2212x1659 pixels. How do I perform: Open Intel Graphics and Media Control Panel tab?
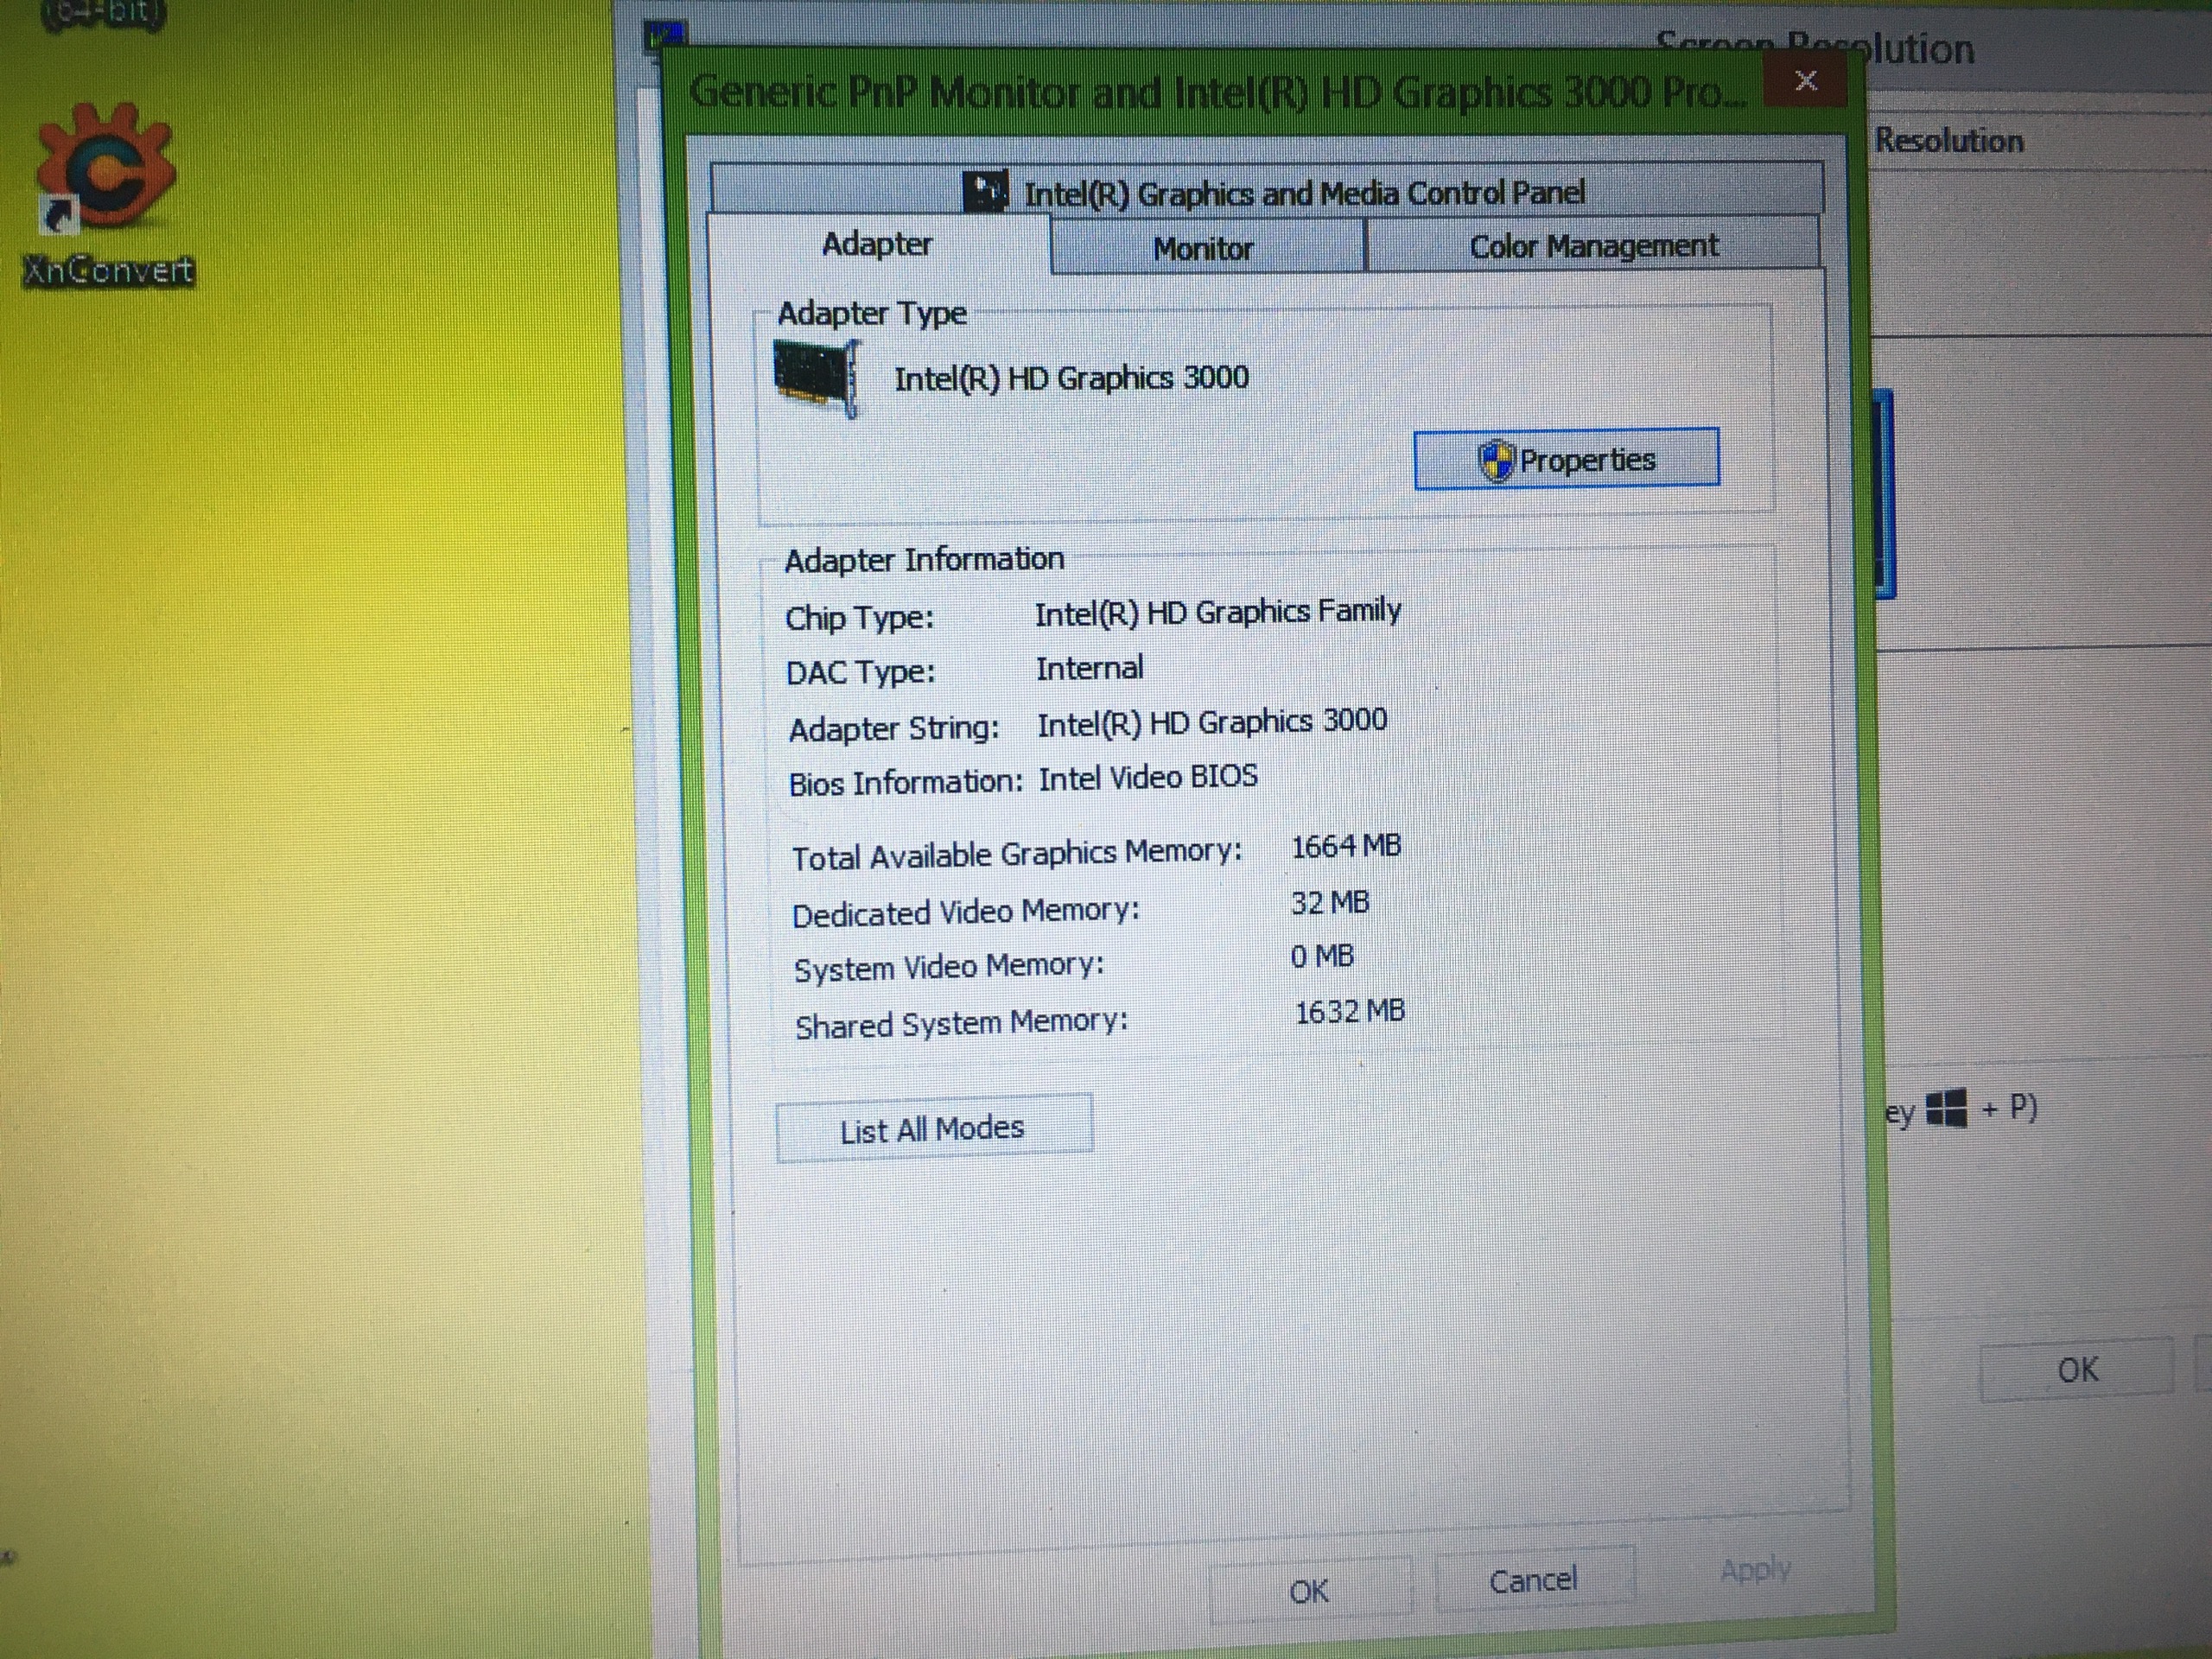1303,192
